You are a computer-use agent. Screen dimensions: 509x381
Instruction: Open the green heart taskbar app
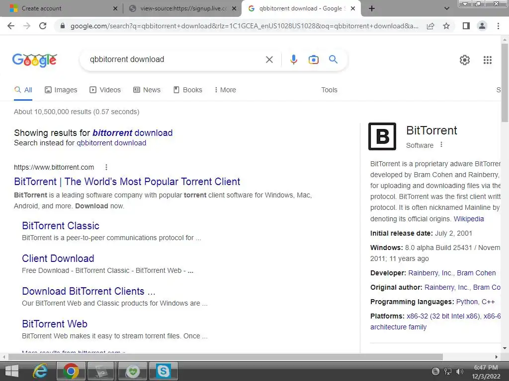[x=132, y=371]
